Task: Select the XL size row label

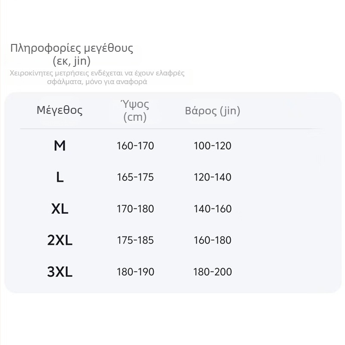Action: click(x=60, y=209)
